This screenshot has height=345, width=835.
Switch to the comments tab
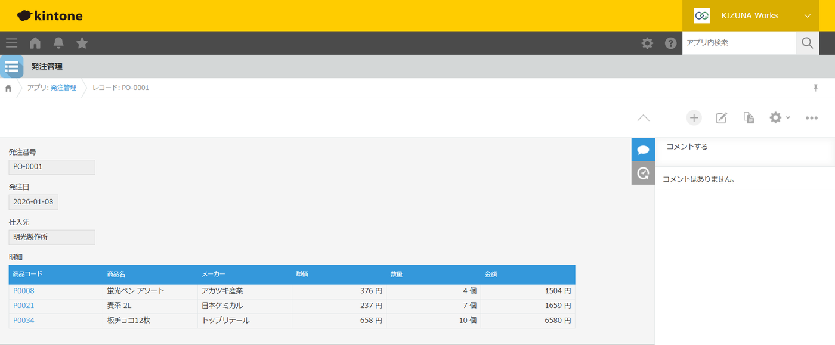[x=643, y=150]
